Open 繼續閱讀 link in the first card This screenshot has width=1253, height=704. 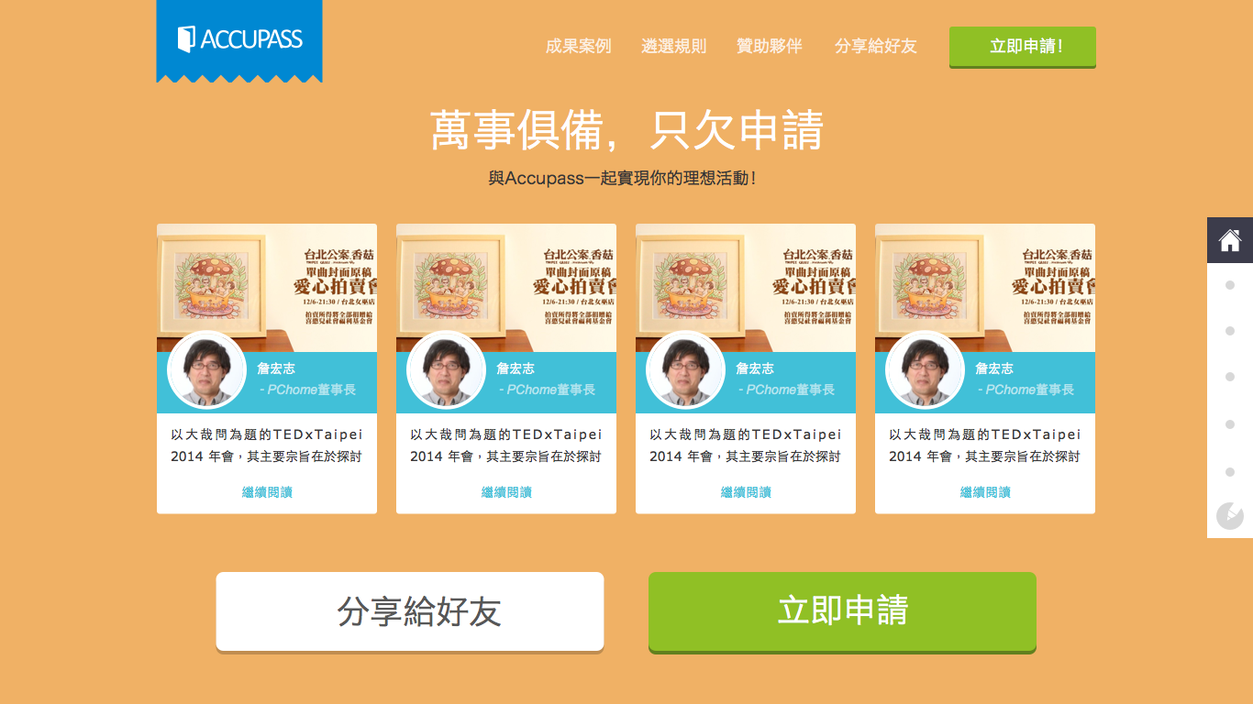(x=267, y=492)
